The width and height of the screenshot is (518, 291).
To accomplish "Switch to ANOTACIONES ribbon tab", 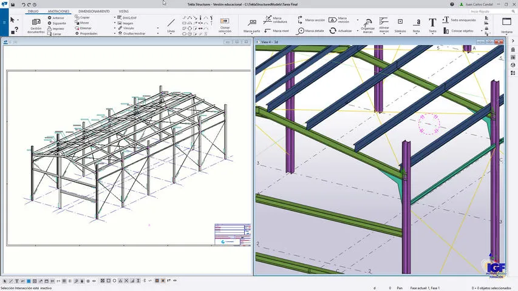I will [x=58, y=12].
